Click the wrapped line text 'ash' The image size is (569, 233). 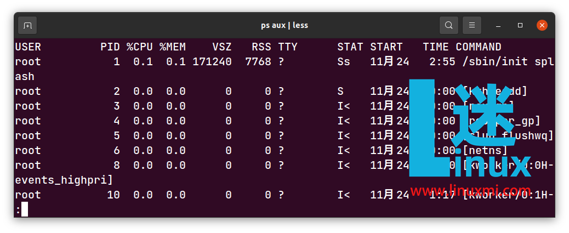click(x=25, y=77)
